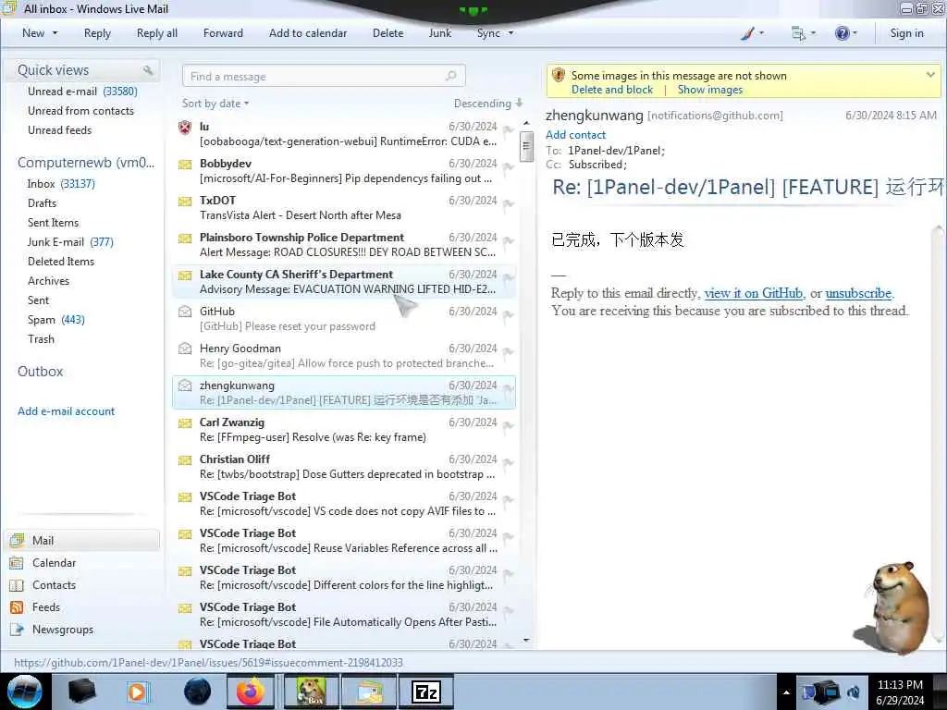Open the Sync dropdown arrow
Image resolution: width=947 pixels, height=710 pixels.
coord(510,33)
